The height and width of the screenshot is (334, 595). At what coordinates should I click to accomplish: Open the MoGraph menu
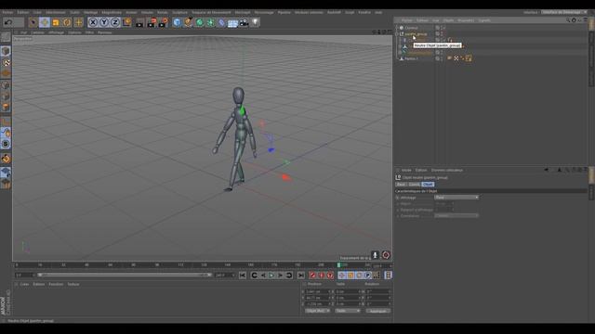243,12
